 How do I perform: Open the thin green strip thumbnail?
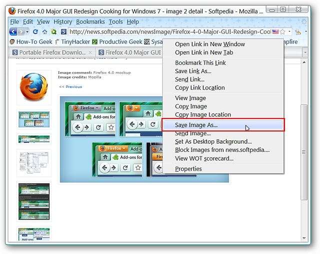point(34,139)
